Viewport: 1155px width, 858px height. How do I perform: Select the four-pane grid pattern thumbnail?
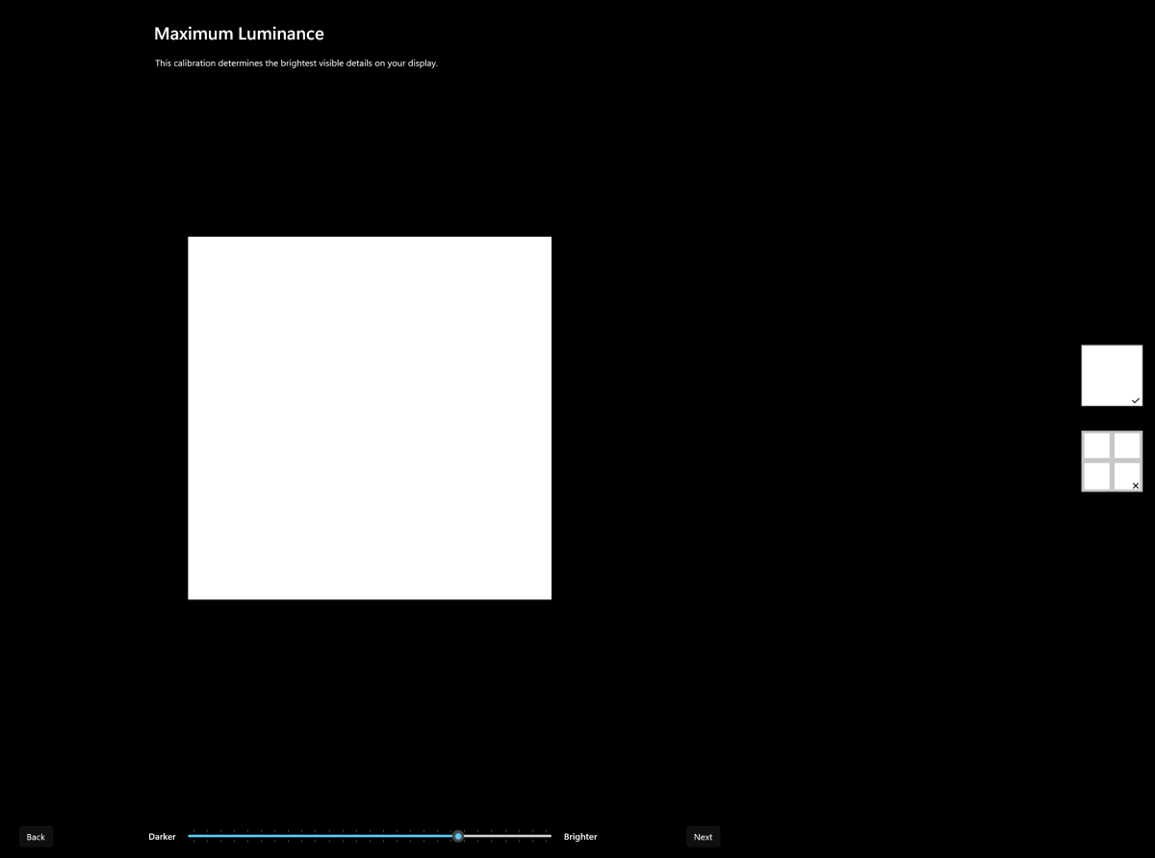click(x=1111, y=461)
